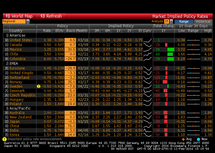Open the Switzerland country link
Viewport: 215px width, 153px height.
tap(19, 78)
